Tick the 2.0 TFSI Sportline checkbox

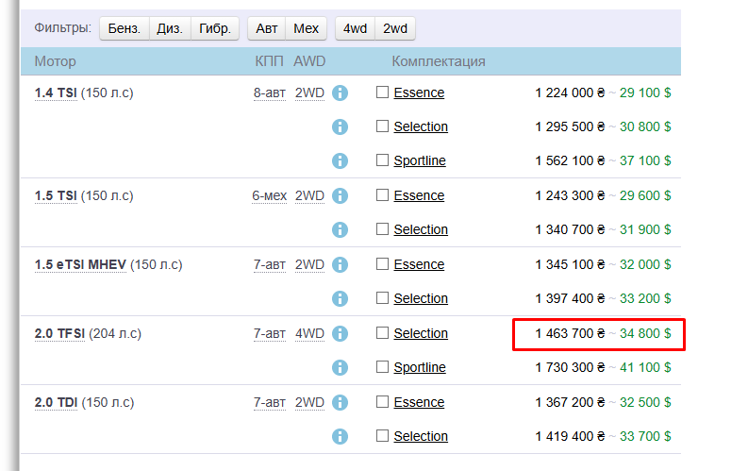click(382, 367)
